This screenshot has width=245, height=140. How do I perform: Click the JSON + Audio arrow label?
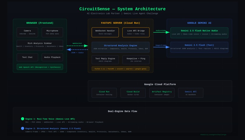pos(77,53)
